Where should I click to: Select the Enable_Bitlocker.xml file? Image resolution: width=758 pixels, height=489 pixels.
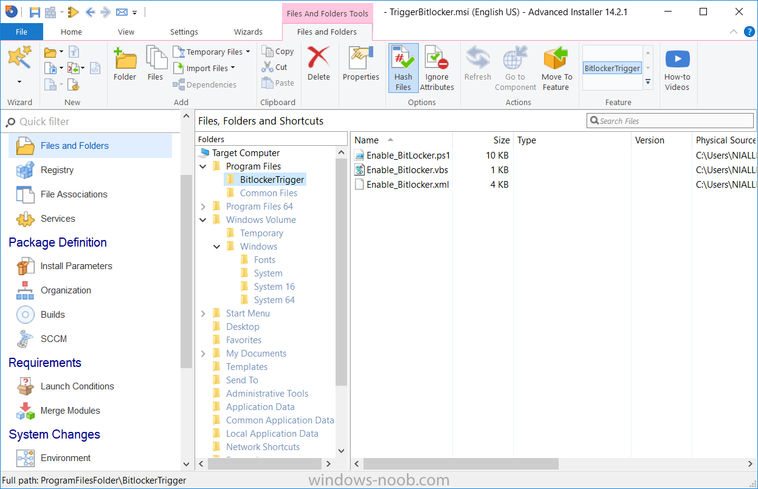pyautogui.click(x=402, y=185)
